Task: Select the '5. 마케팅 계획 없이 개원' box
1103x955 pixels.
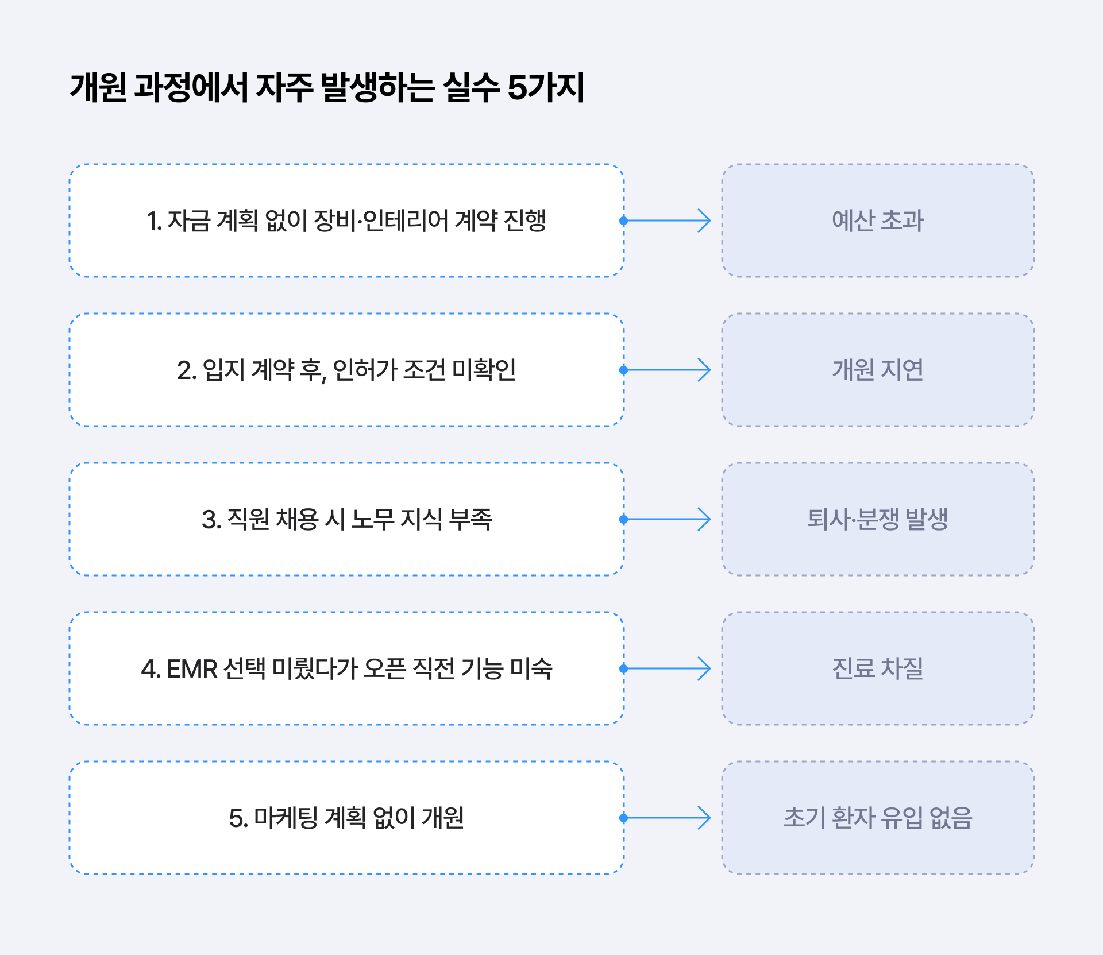Action: [346, 818]
